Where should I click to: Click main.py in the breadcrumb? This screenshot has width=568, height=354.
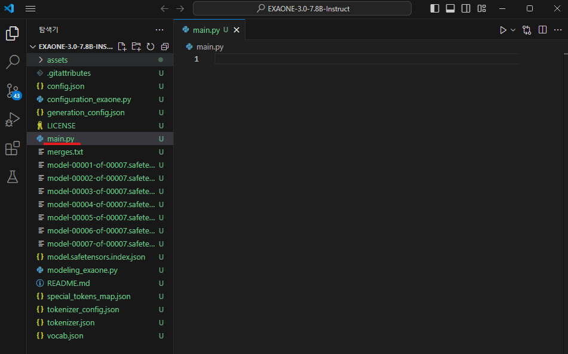210,47
